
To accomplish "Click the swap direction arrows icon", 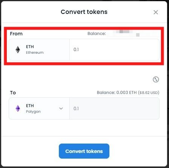I will click(156, 79).
